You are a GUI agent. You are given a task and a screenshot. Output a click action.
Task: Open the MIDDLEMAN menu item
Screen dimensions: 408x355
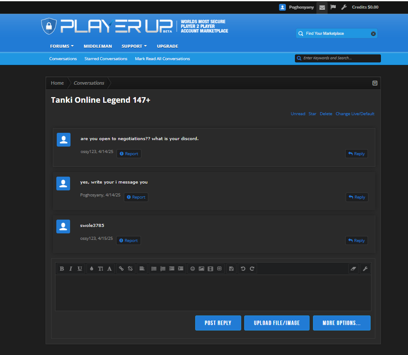(x=98, y=46)
